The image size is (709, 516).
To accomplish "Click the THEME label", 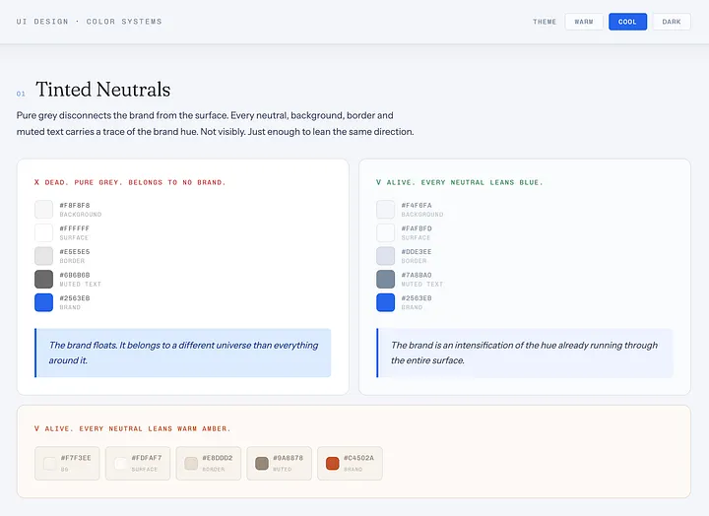I will tap(545, 22).
